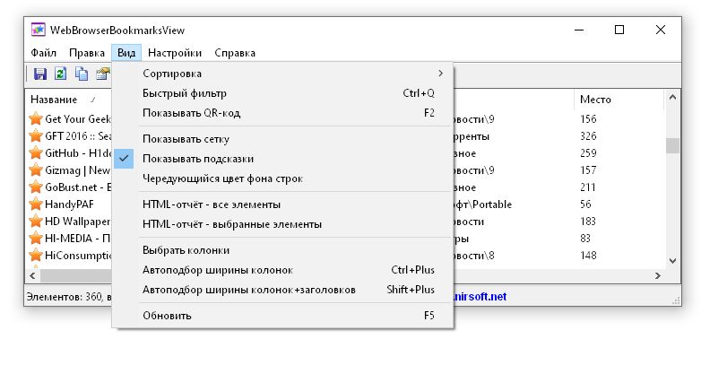Open the Настройки menu
The image size is (701, 374).
pos(175,53)
